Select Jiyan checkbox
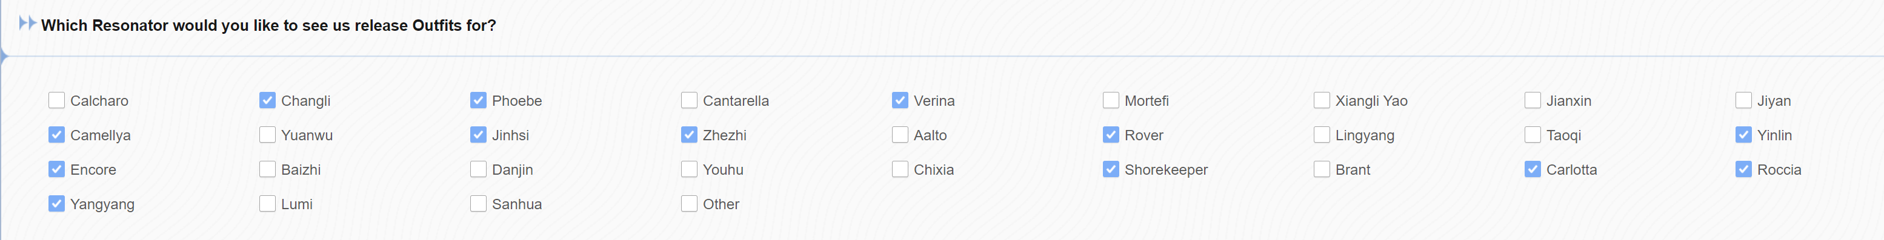The height and width of the screenshot is (240, 1884). [x=1743, y=100]
